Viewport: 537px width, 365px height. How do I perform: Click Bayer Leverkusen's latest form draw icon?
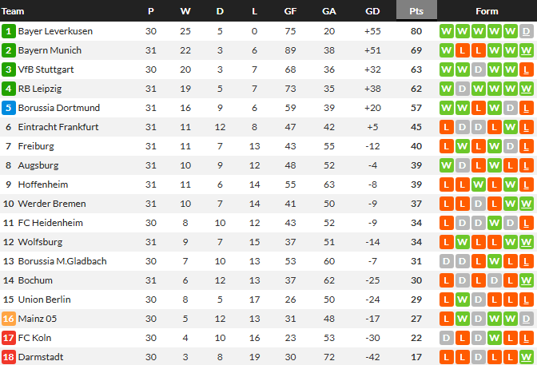pyautogui.click(x=526, y=31)
